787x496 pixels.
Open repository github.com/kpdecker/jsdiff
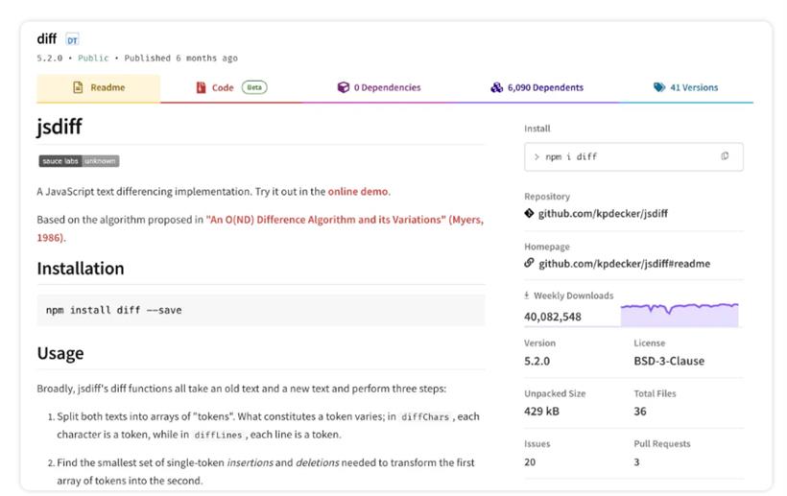pyautogui.click(x=603, y=214)
